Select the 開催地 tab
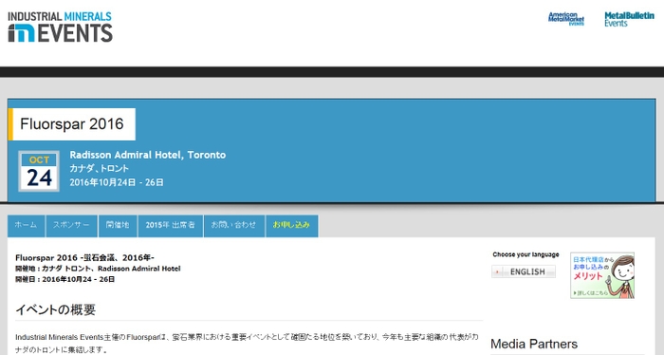The width and height of the screenshot is (664, 355). click(x=118, y=225)
